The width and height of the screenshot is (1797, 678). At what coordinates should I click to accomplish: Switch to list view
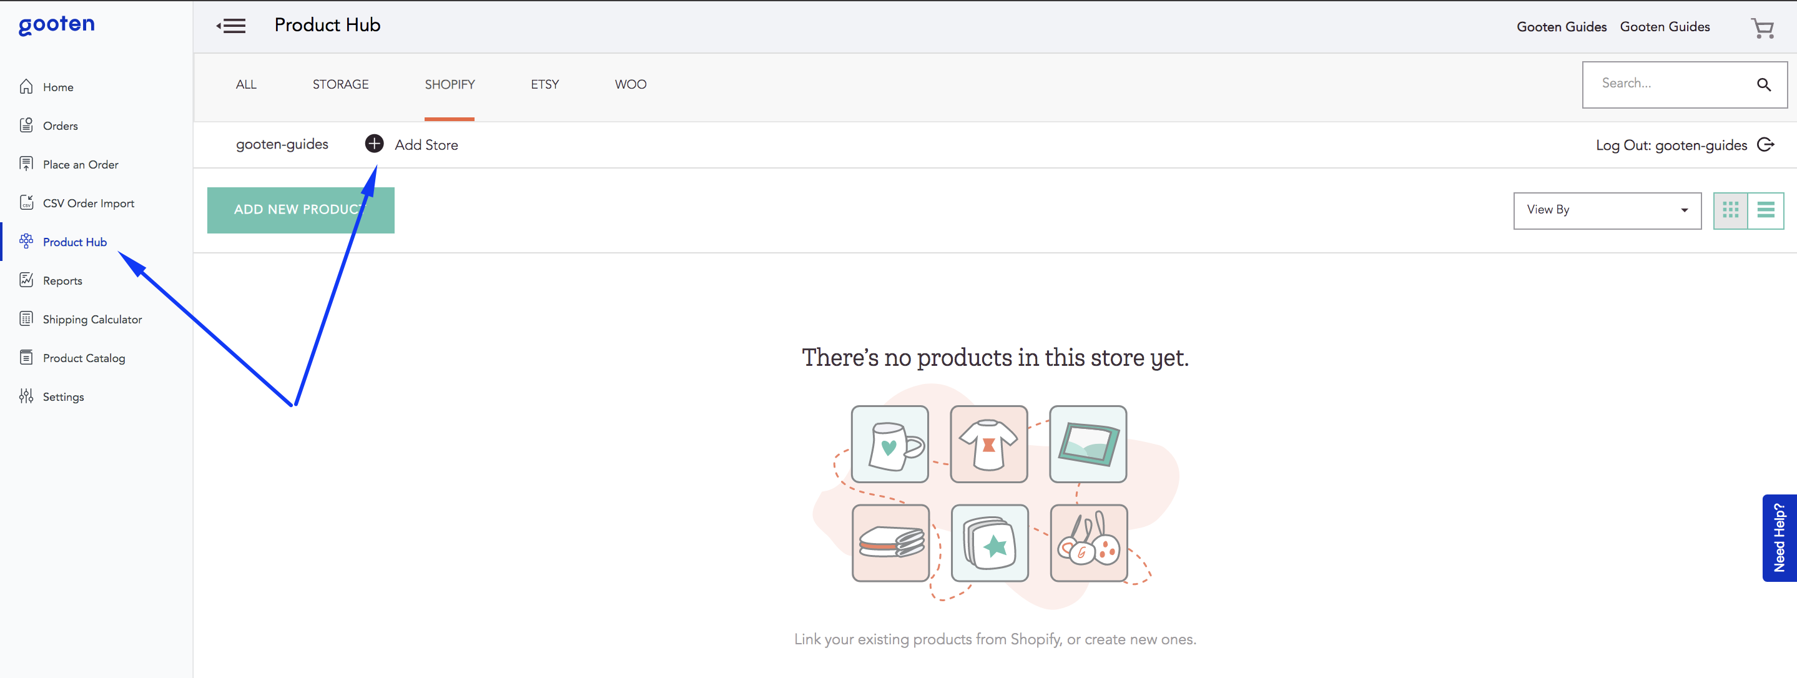pyautogui.click(x=1766, y=210)
